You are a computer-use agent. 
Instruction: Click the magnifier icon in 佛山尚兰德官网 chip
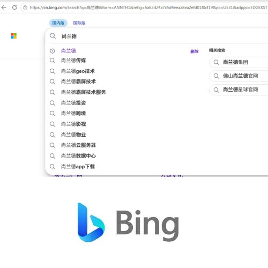coord(217,76)
